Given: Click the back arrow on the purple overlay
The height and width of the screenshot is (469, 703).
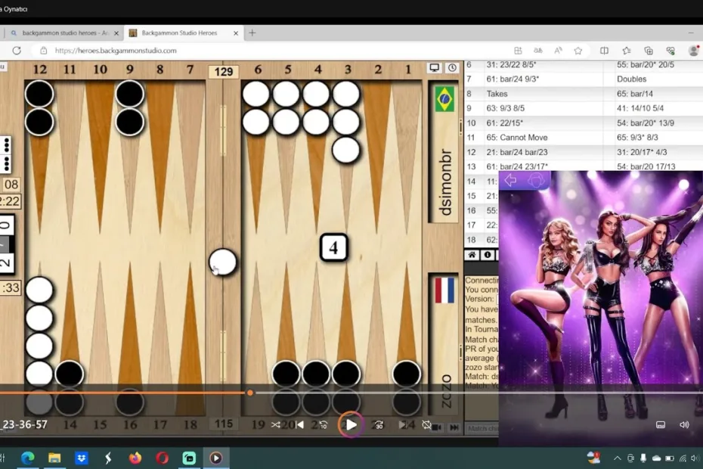Looking at the screenshot, I should [x=510, y=180].
